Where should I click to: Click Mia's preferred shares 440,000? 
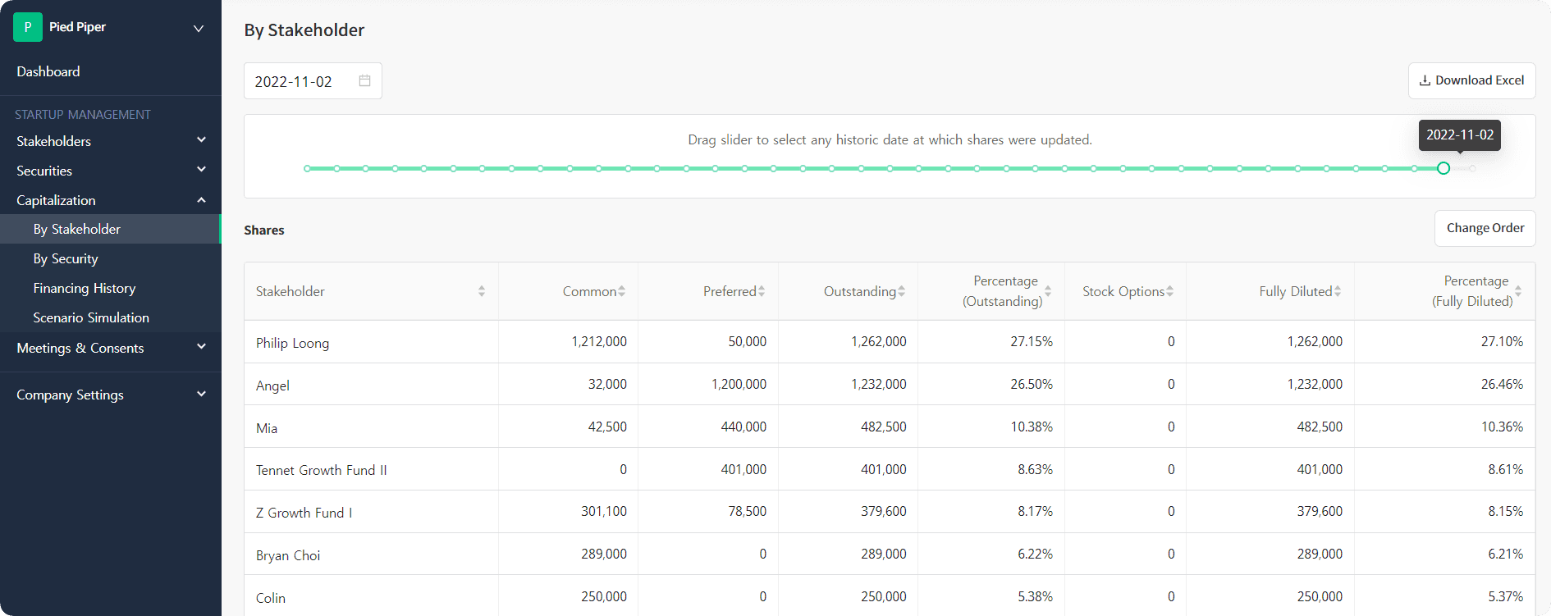click(743, 427)
